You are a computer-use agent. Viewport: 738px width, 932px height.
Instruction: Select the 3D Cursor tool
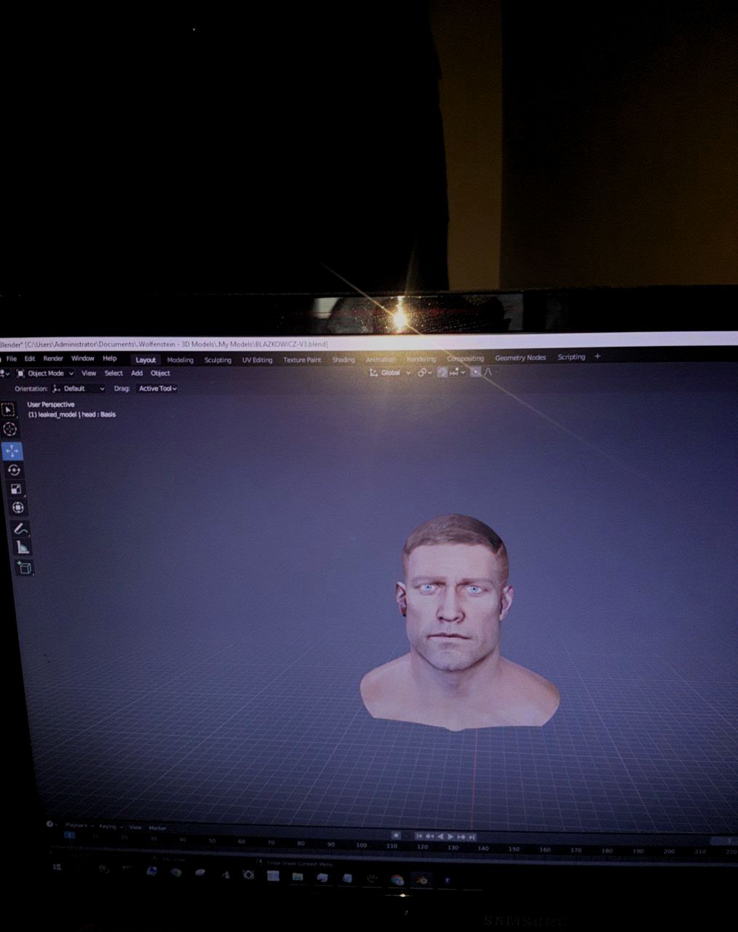point(10,429)
